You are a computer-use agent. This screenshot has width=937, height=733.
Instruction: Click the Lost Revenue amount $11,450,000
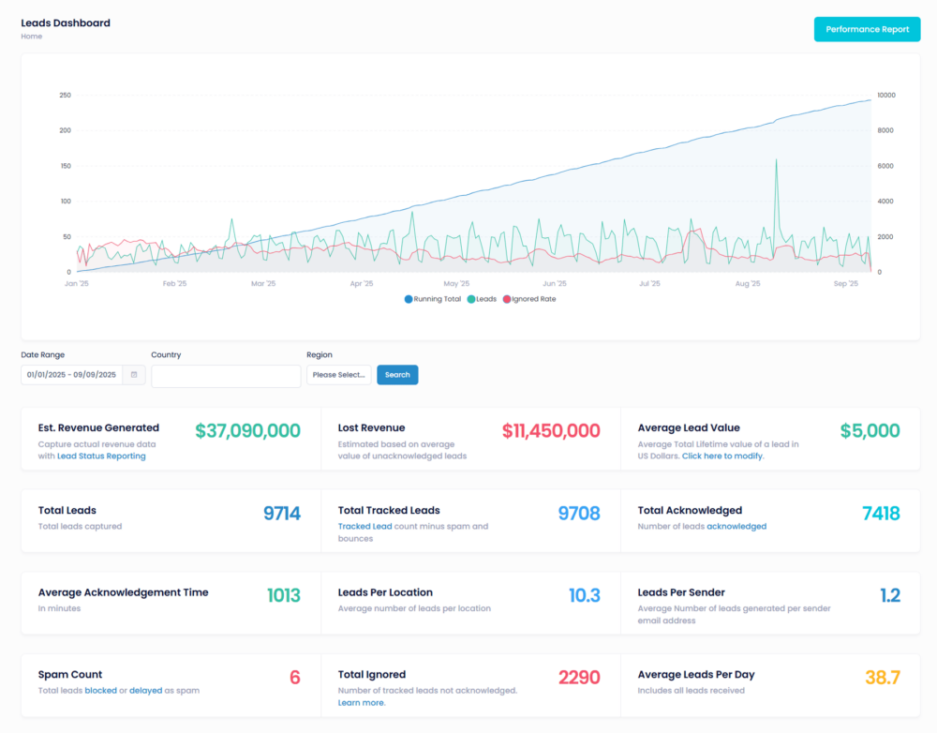pos(550,431)
